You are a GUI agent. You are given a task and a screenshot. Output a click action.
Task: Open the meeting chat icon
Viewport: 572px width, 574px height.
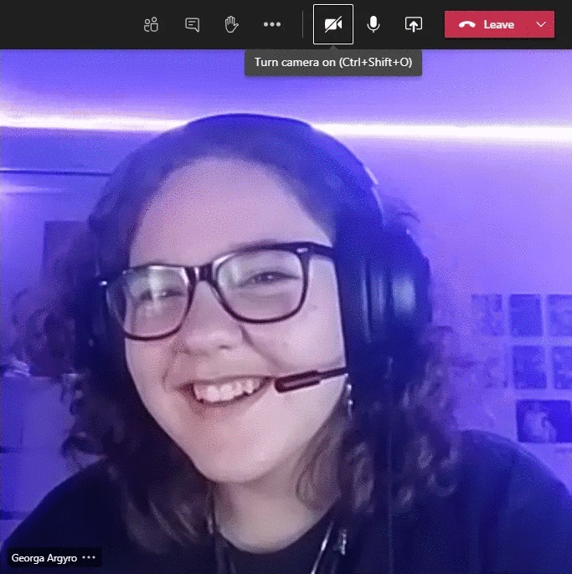click(x=192, y=24)
